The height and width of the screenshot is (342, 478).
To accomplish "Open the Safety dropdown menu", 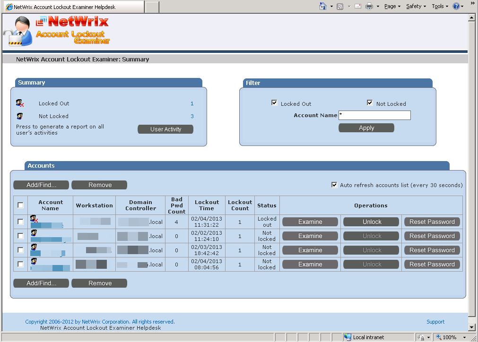I will (x=416, y=6).
